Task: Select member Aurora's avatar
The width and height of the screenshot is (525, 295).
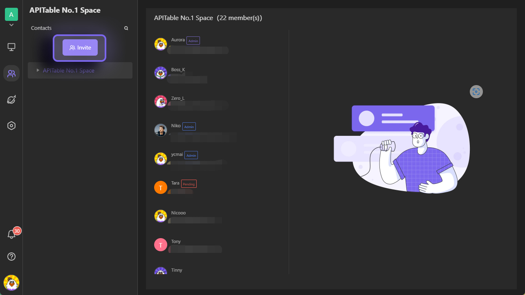Action: point(161,44)
